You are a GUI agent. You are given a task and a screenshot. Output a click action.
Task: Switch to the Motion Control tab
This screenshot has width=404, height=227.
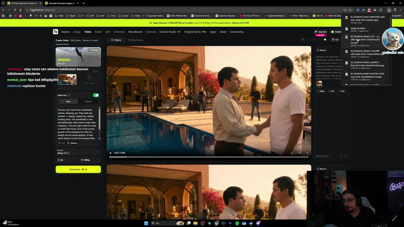click(x=90, y=40)
